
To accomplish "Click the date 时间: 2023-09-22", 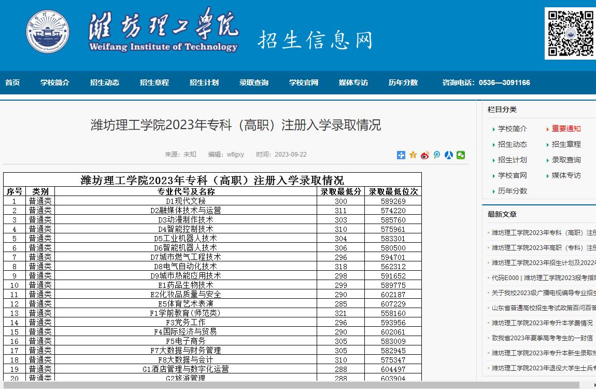I will click(281, 155).
